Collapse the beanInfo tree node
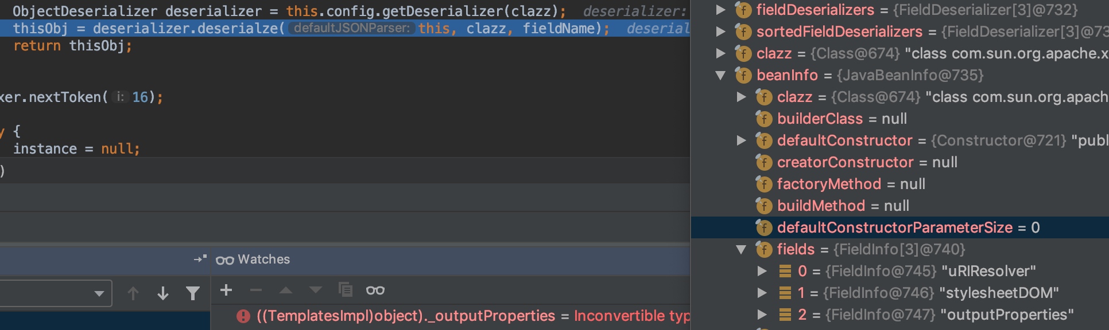Viewport: 1109px width, 330px height. [721, 75]
